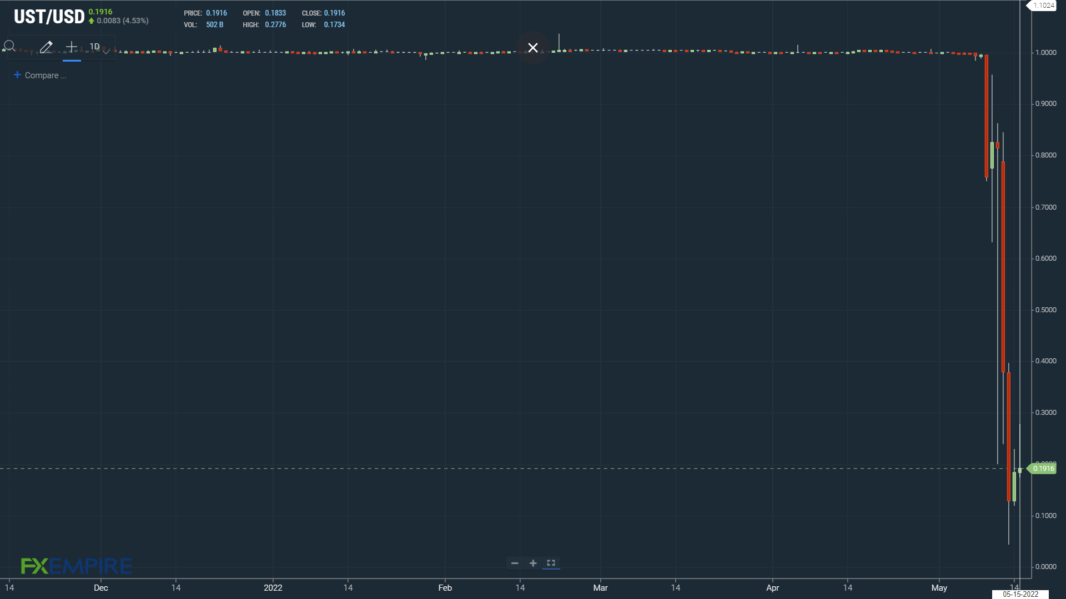Zoom out the chart with minus button
This screenshot has height=599, width=1066.
(515, 564)
